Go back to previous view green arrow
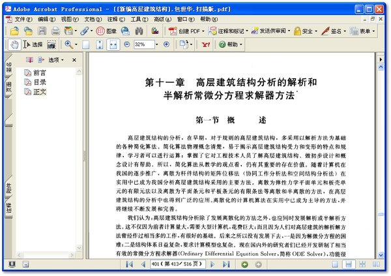This screenshot has height=276, width=391. click(244, 264)
